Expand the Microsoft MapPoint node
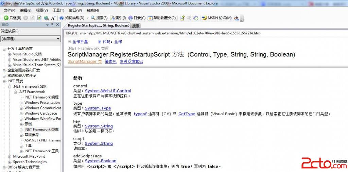This screenshot has height=172, width=348. point(10,156)
